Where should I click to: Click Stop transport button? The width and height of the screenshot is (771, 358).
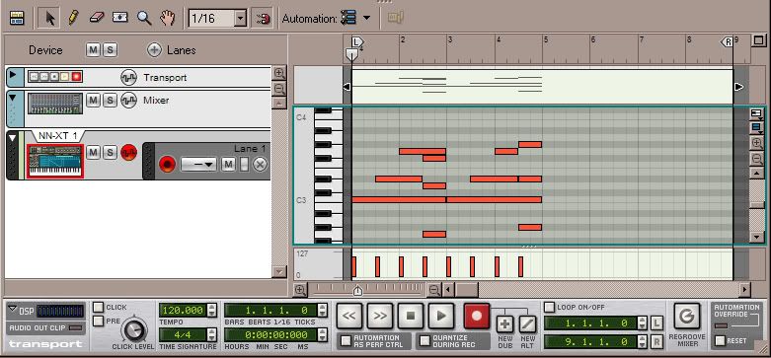(411, 316)
